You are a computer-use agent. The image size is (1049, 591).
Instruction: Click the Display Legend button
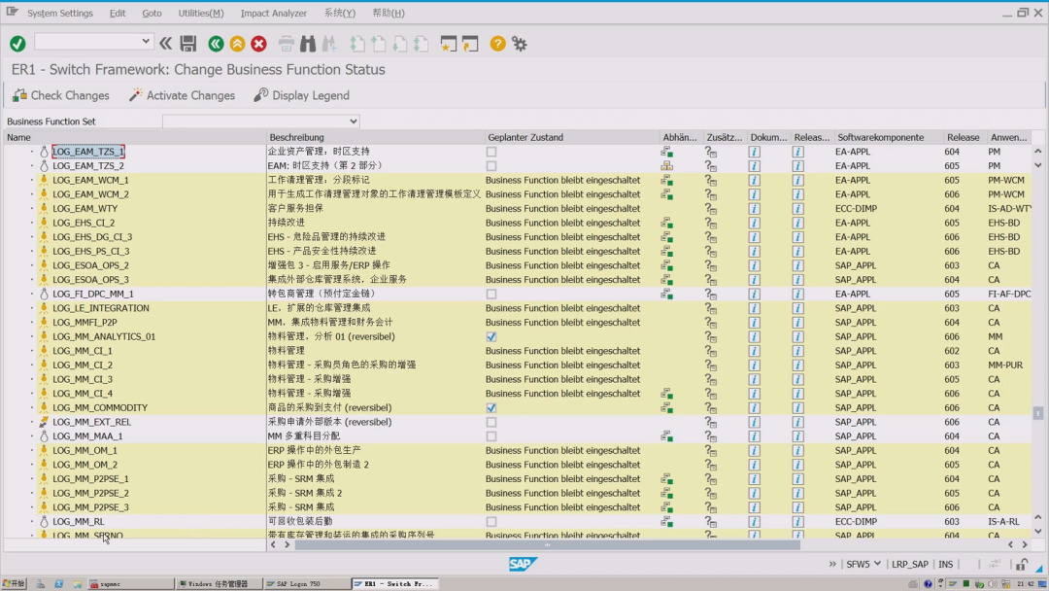(x=302, y=95)
